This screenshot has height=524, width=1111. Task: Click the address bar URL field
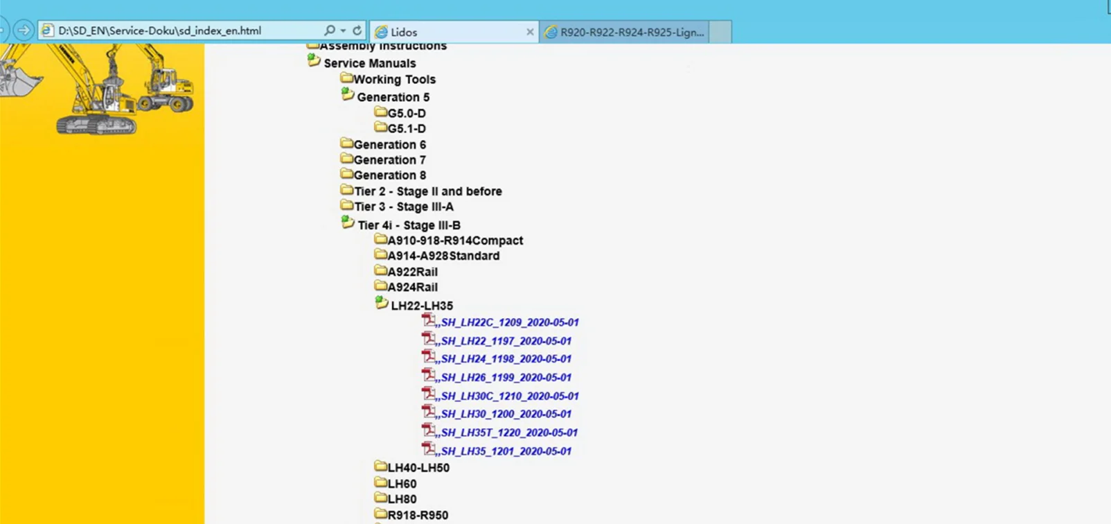click(180, 30)
